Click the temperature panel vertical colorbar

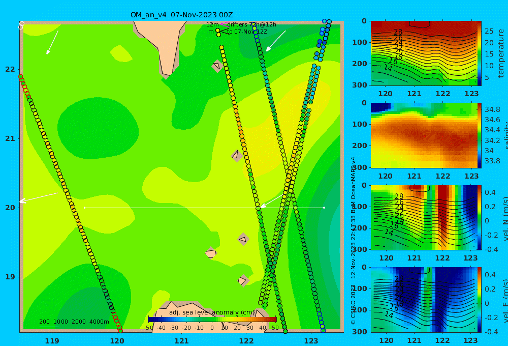pyautogui.click(x=480, y=53)
